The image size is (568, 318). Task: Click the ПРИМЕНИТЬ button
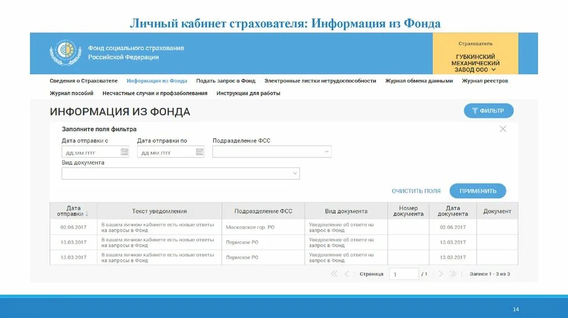[x=478, y=191]
